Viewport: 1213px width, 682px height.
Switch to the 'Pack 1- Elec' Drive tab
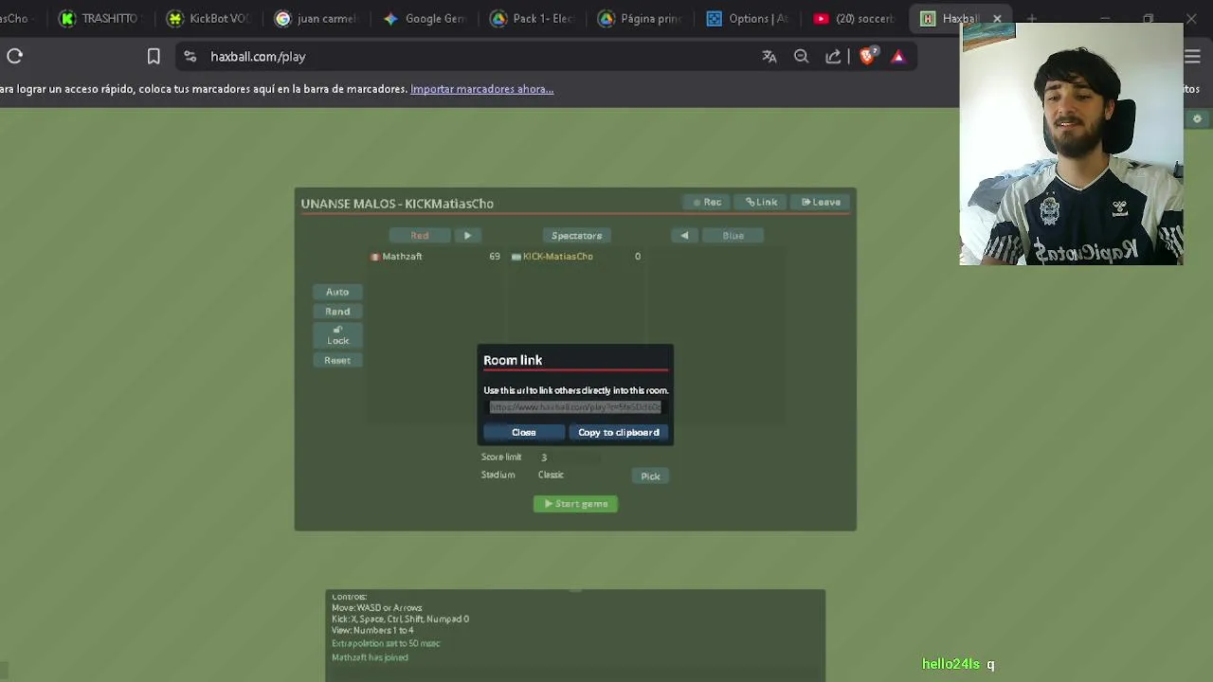pos(533,18)
